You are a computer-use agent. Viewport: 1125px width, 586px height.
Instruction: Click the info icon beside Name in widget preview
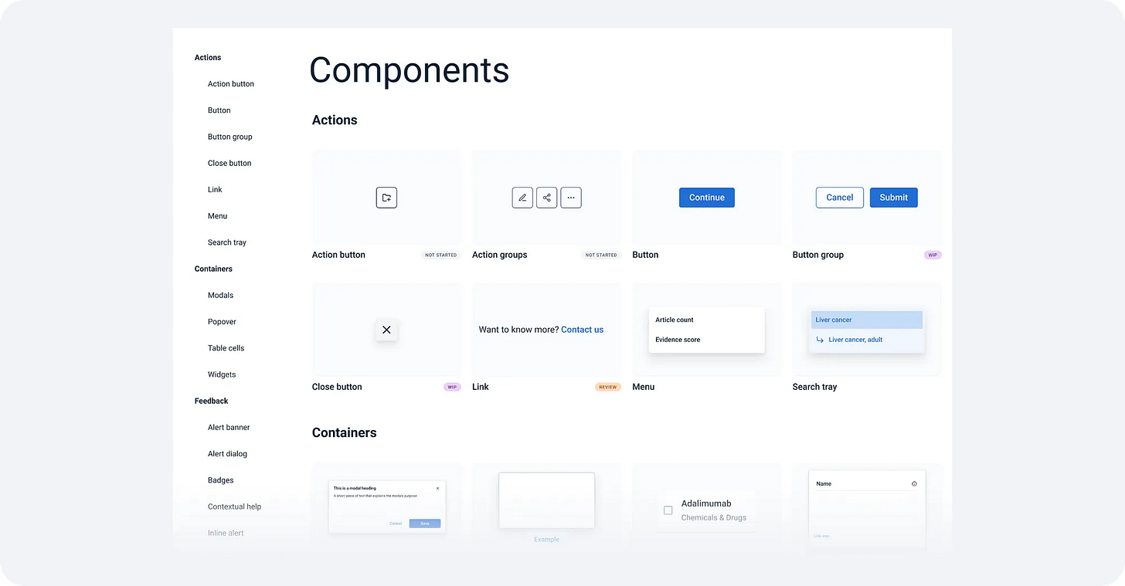pyautogui.click(x=914, y=484)
